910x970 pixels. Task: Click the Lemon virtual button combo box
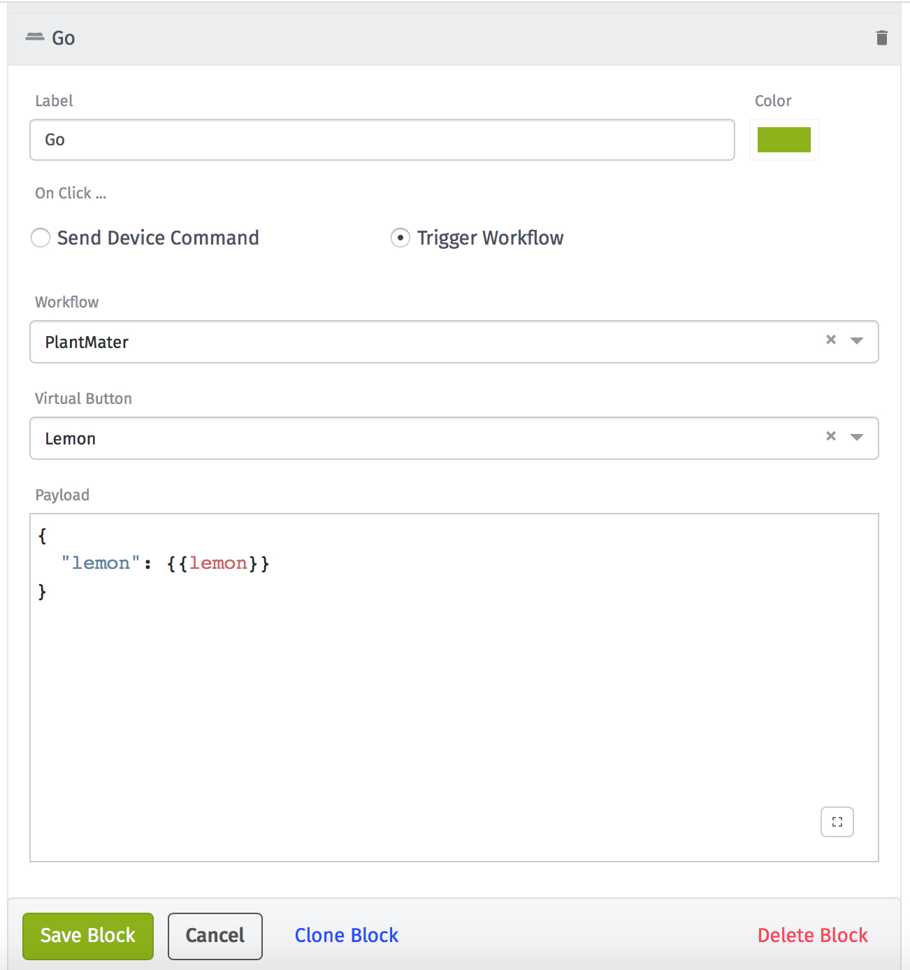(x=419, y=438)
